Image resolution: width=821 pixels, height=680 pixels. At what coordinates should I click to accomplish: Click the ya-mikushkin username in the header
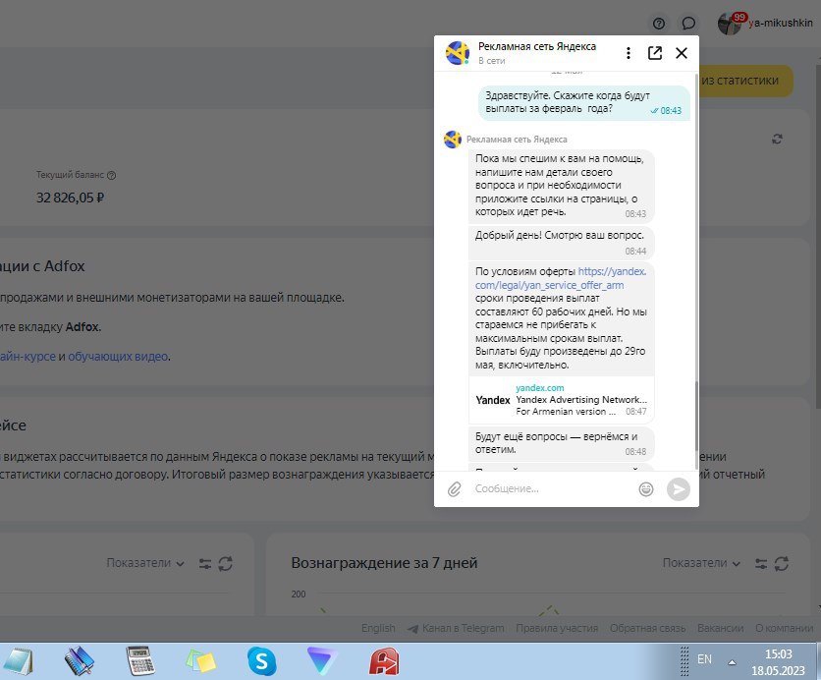click(x=780, y=23)
